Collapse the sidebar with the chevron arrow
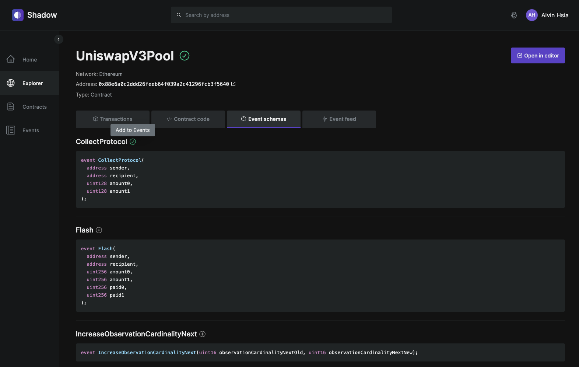Image resolution: width=579 pixels, height=367 pixels. click(59, 39)
